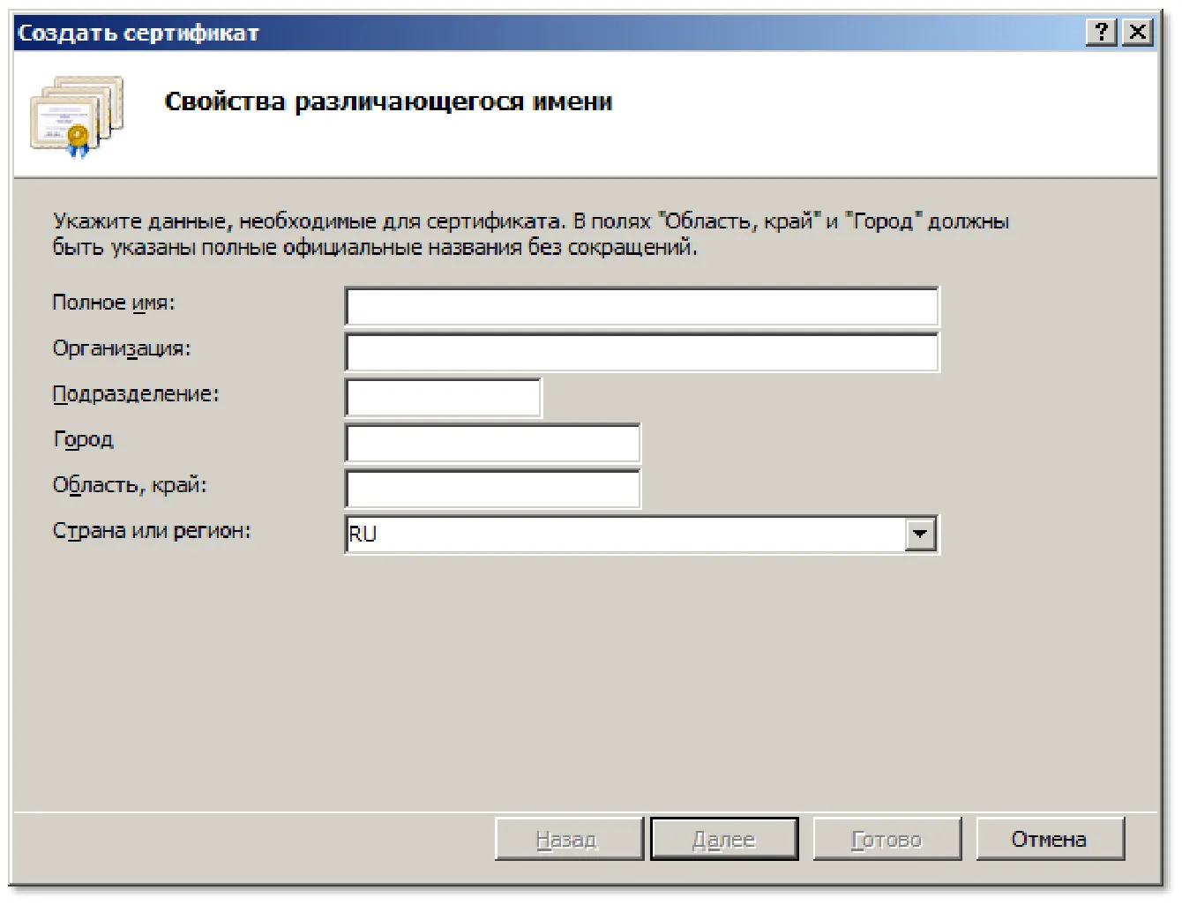This screenshot has width=1182, height=905.
Task: Click the Отмена button
Action: [1050, 839]
